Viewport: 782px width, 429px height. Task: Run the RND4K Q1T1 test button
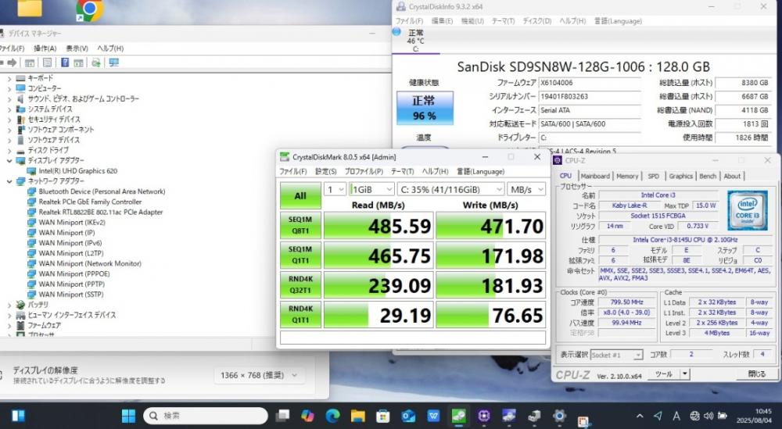pos(300,314)
